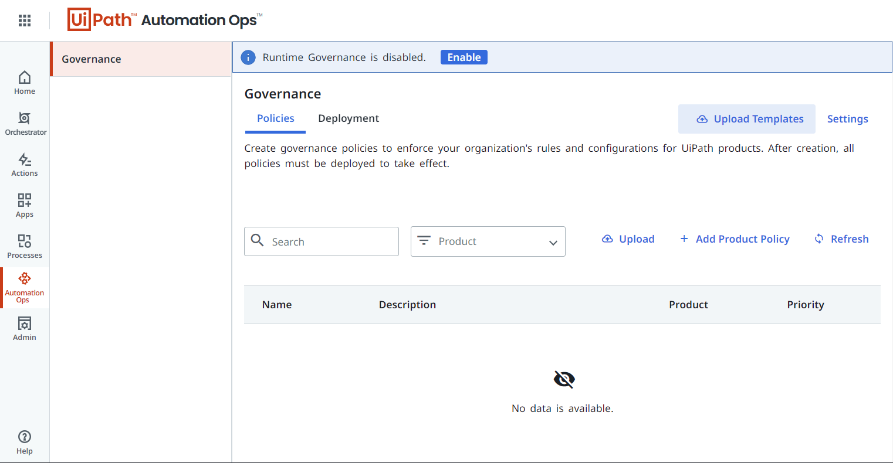Refresh the policies list
The height and width of the screenshot is (463, 893).
[x=841, y=239]
